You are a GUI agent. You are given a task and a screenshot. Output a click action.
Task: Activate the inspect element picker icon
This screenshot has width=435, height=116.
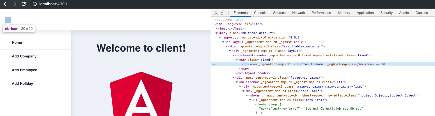click(216, 13)
